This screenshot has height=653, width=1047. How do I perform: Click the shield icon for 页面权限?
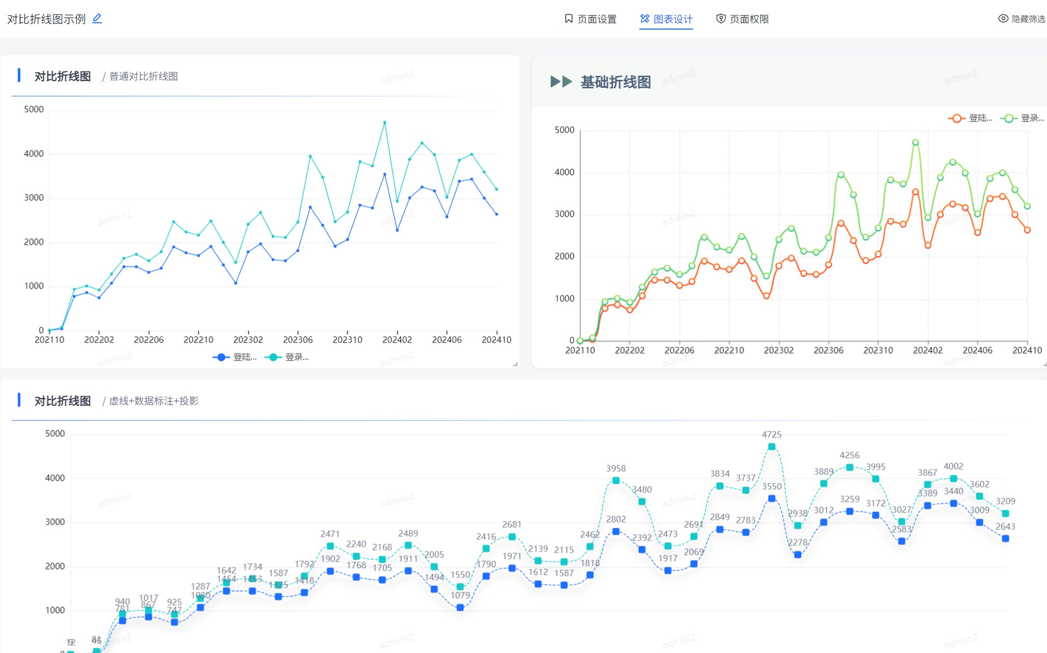click(721, 19)
